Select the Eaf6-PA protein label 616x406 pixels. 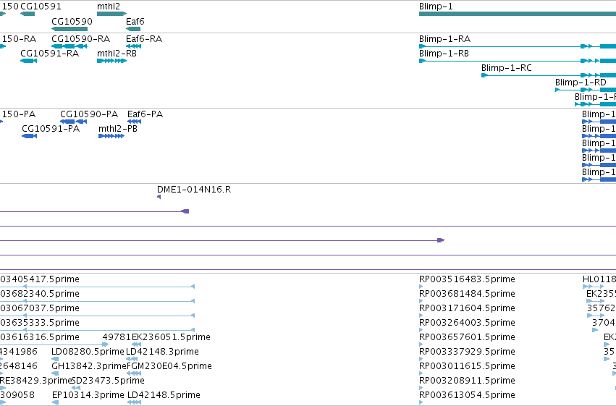[x=145, y=114]
